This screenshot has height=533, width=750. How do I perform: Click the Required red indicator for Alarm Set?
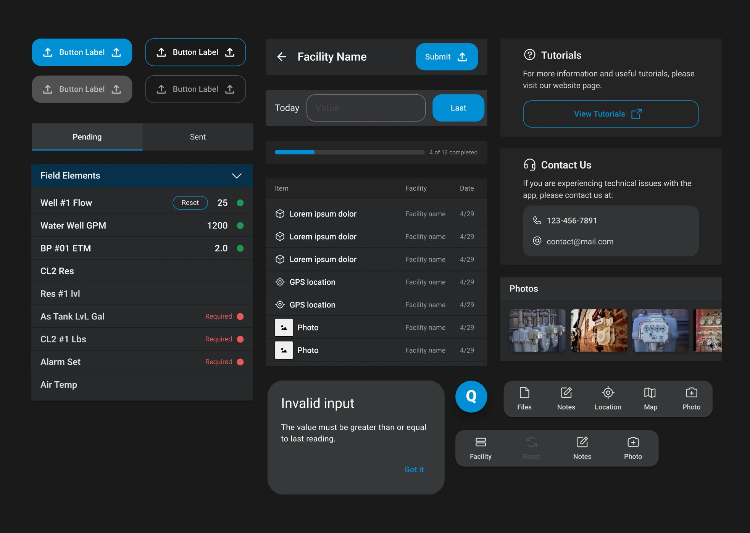click(x=240, y=361)
